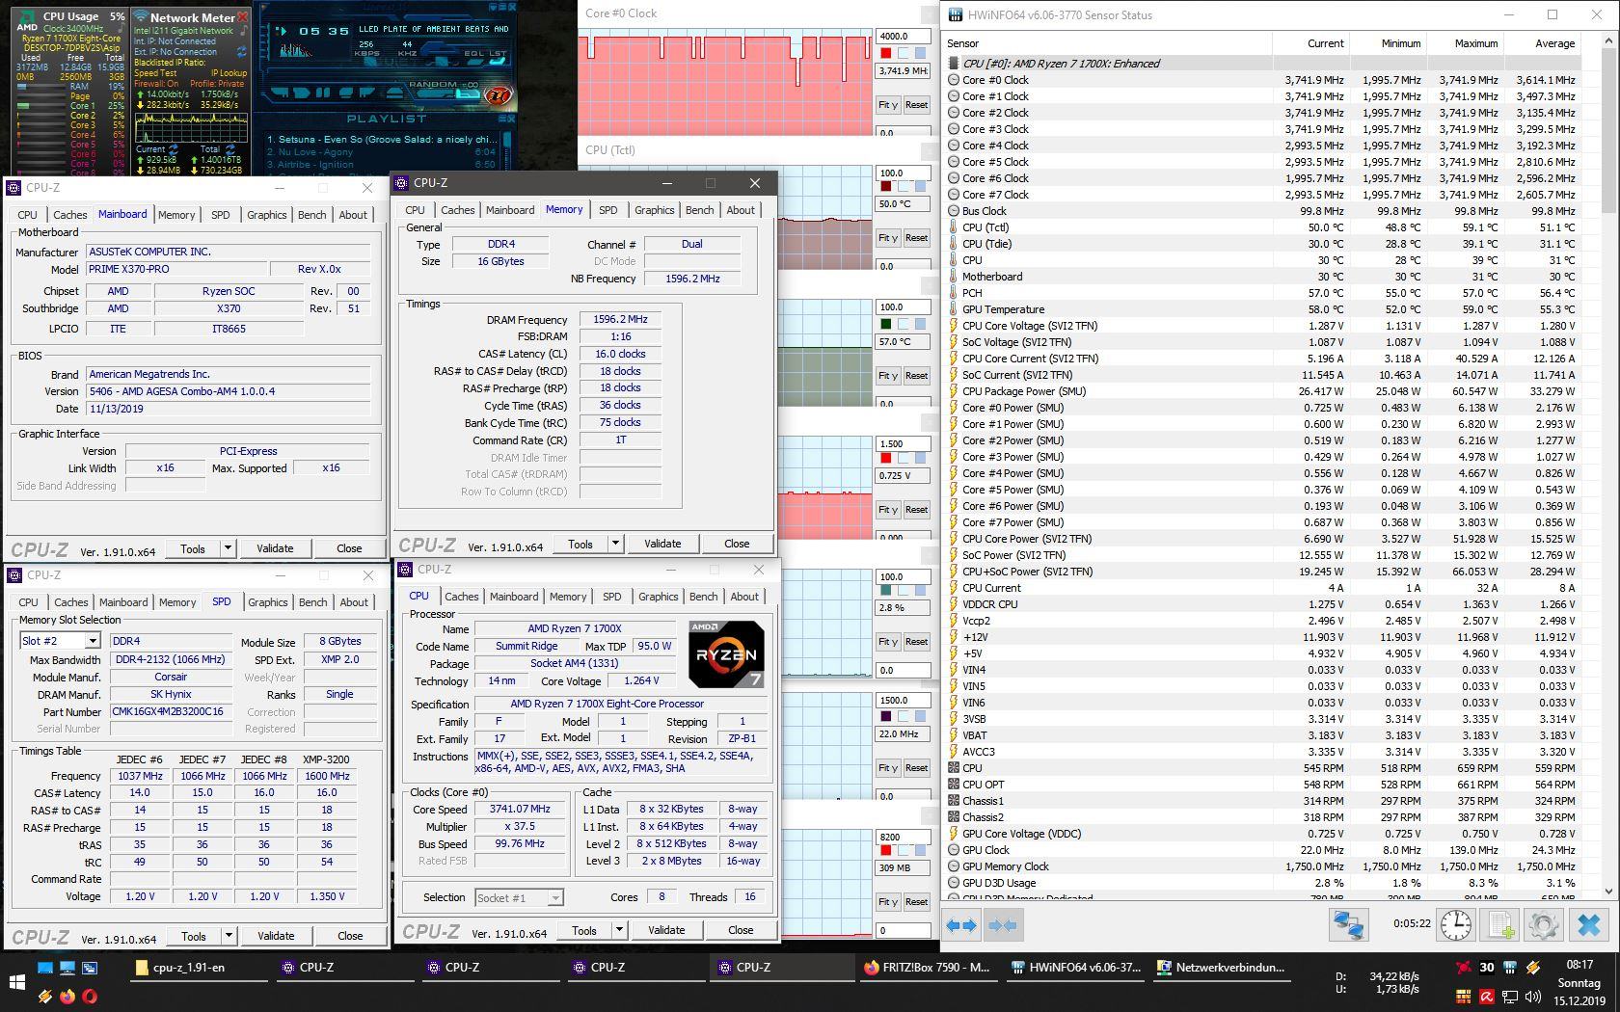The image size is (1620, 1012).
Task: Open Caches tab in Mainboard CPU-Z window
Action: point(69,215)
